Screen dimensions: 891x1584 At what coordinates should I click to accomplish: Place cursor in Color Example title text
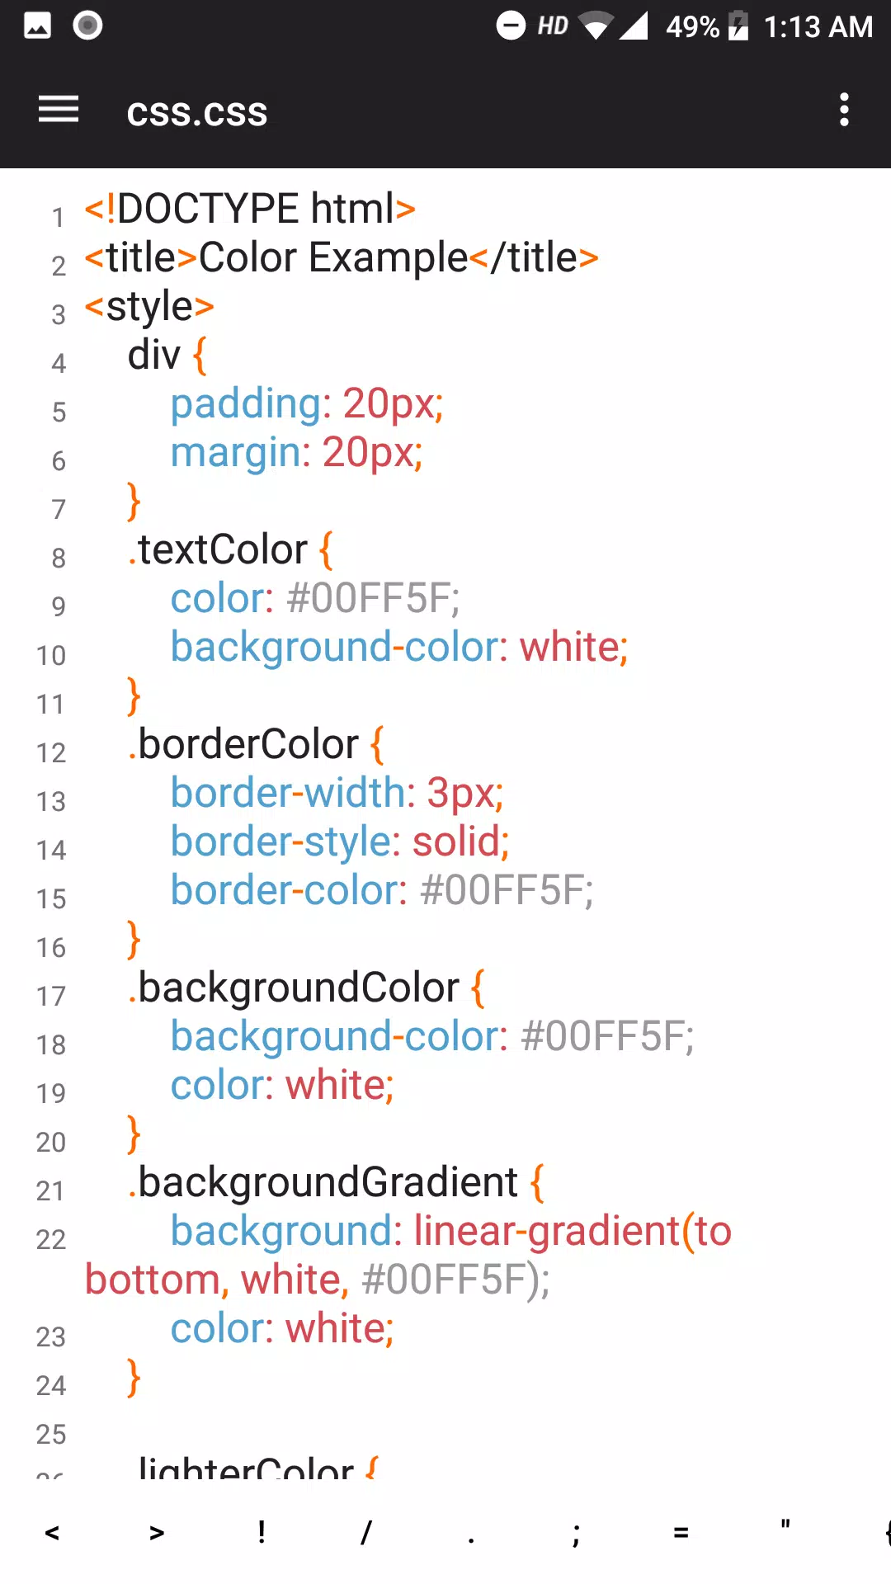tap(333, 257)
